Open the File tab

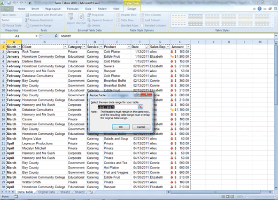coord(7,9)
